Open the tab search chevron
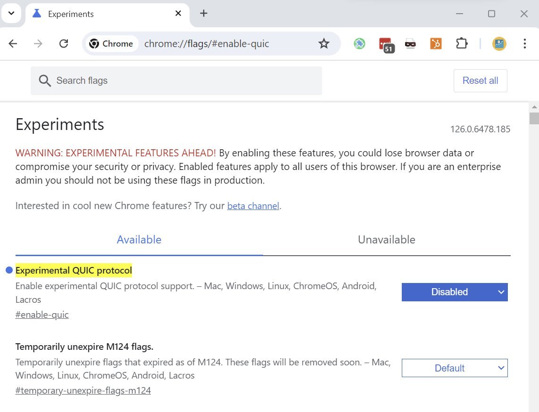Screen dimensions: 539x412 (x=11, y=13)
